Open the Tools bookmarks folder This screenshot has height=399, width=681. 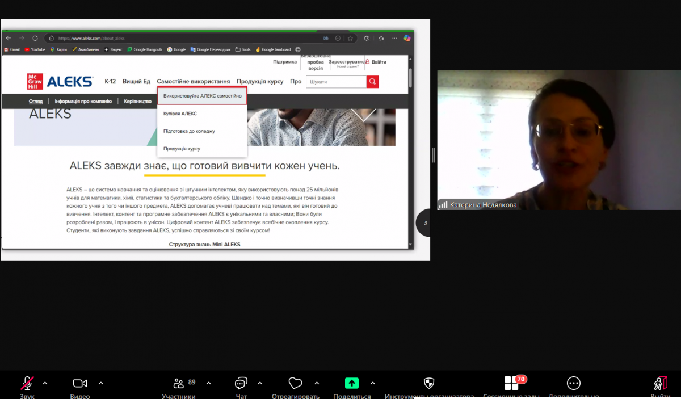(x=243, y=49)
